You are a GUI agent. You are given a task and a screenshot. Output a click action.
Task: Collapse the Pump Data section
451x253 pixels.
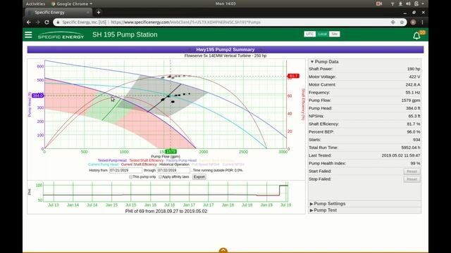(x=324, y=62)
